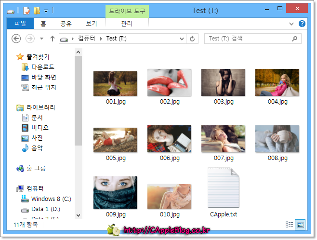Screen dimensions: 317x240
Task: Switch to the 보기 ribbon tab
Action: pyautogui.click(x=92, y=24)
